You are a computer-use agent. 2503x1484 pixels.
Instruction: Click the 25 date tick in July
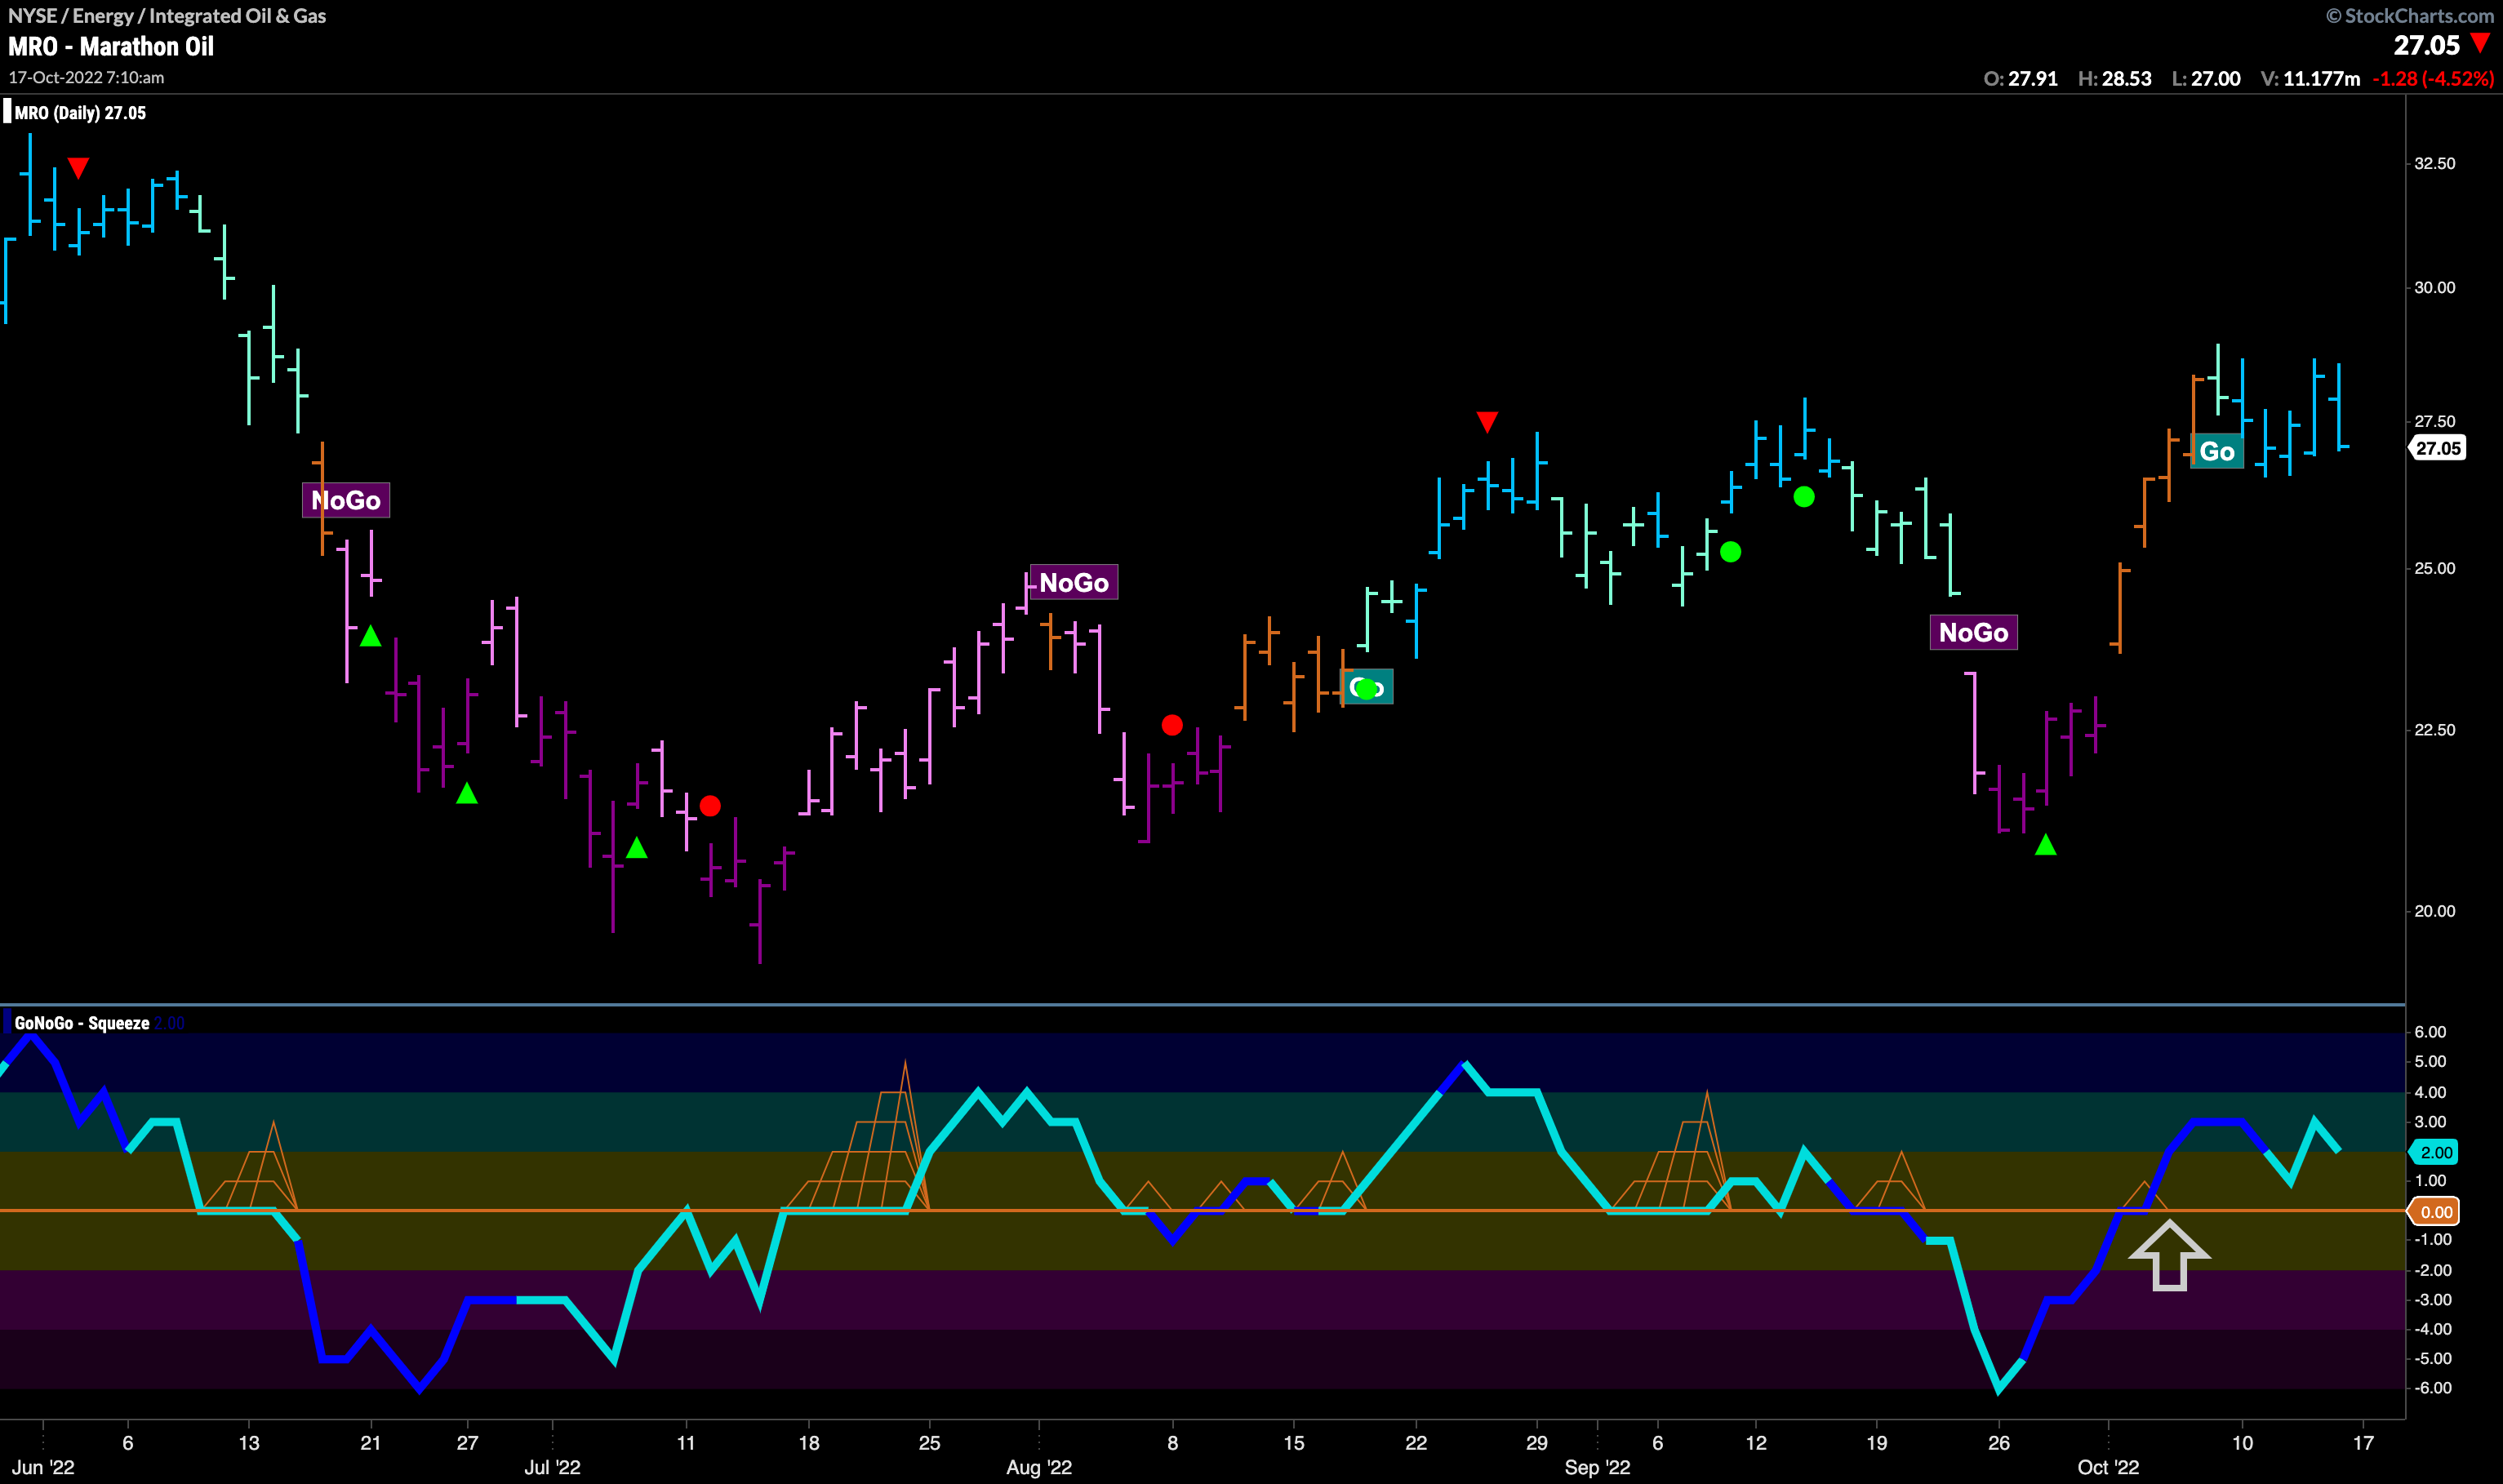point(930,1443)
